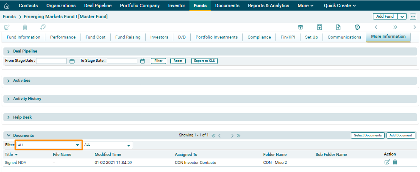Delete the Signed NDA document

(395, 162)
